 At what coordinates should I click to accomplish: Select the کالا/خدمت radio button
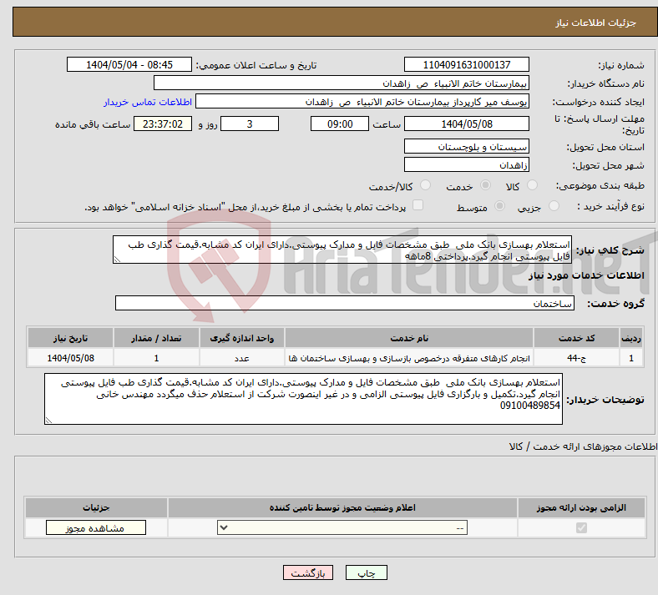coord(426,185)
